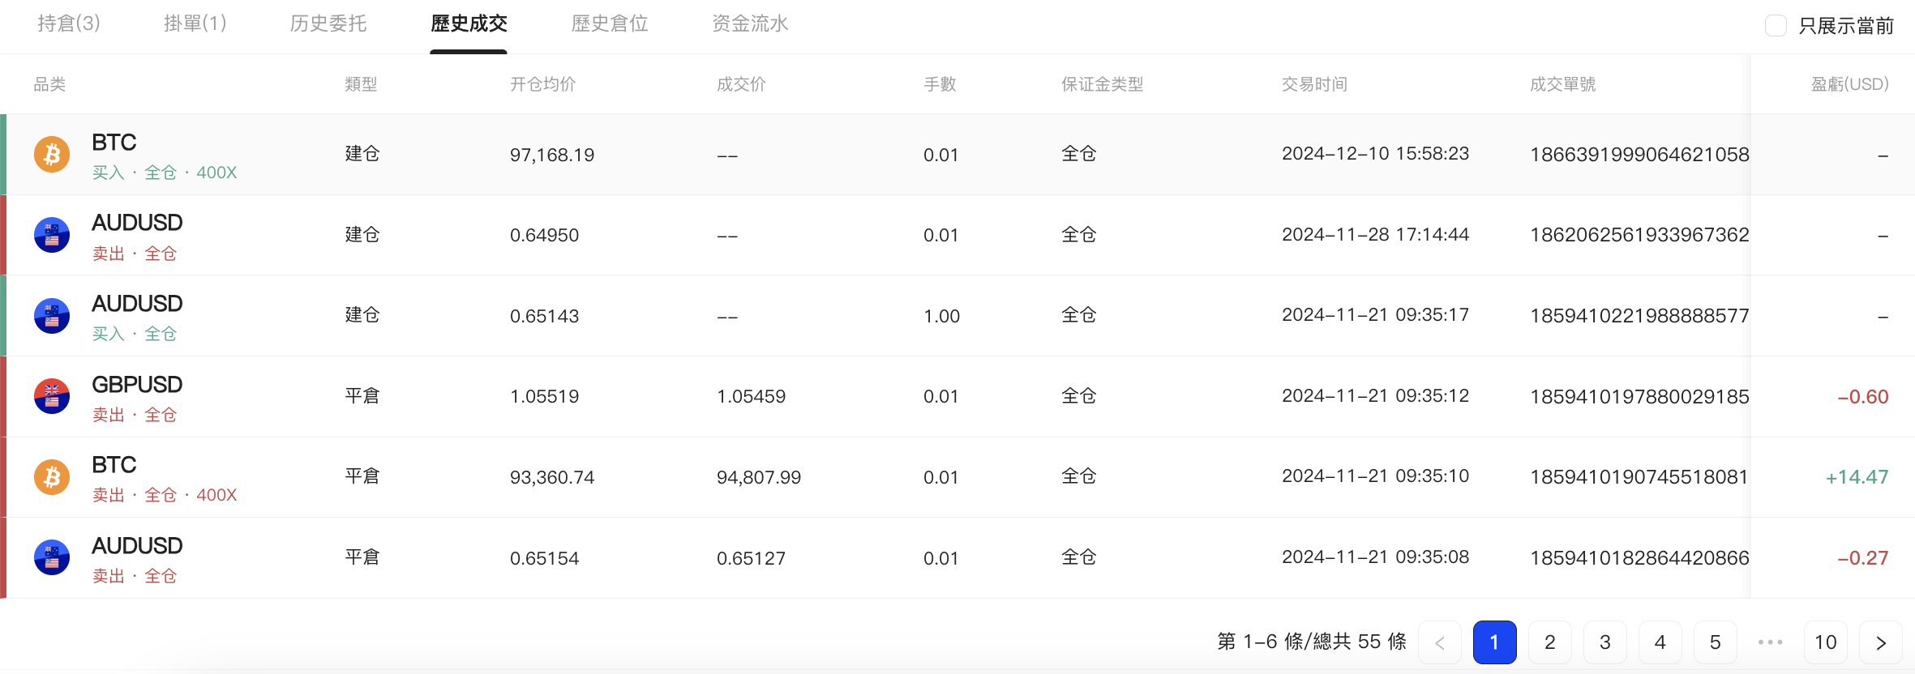
Task: Open the 资金流水 tab
Action: (x=750, y=23)
